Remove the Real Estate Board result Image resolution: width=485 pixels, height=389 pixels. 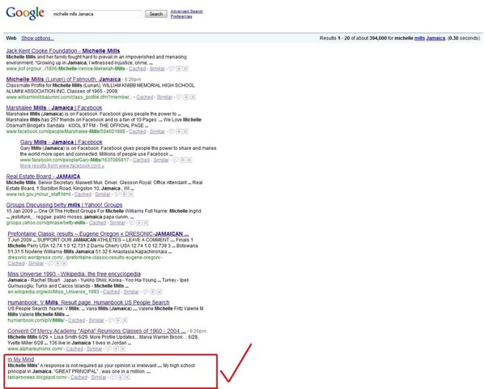[131, 194]
